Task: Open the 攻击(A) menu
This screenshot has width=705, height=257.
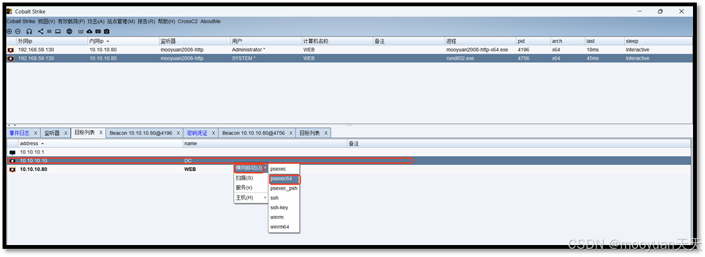Action: [x=96, y=21]
